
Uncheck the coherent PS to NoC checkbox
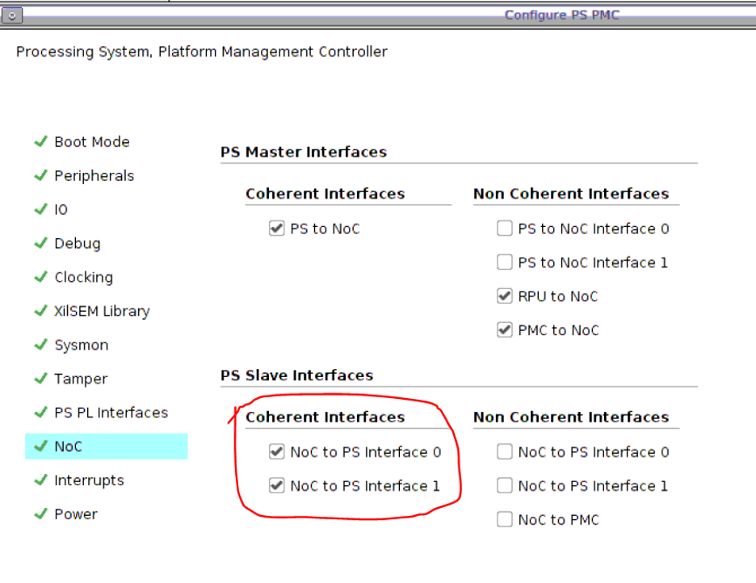pyautogui.click(x=277, y=229)
